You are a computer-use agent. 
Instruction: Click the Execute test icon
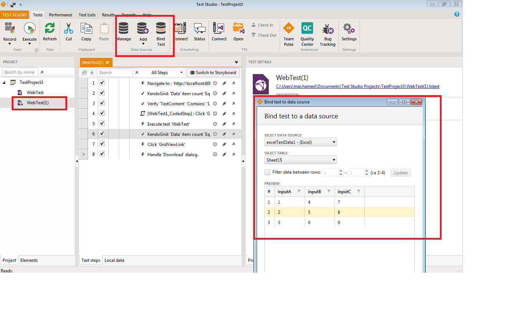coord(29,28)
